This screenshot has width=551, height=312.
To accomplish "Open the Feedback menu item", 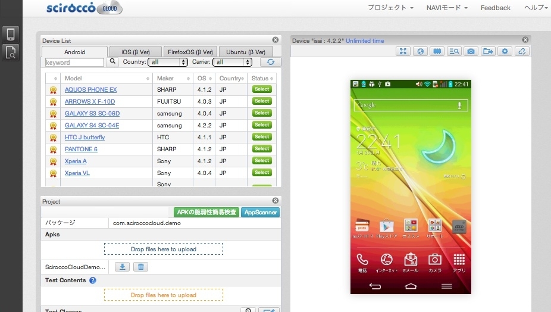I will click(496, 8).
